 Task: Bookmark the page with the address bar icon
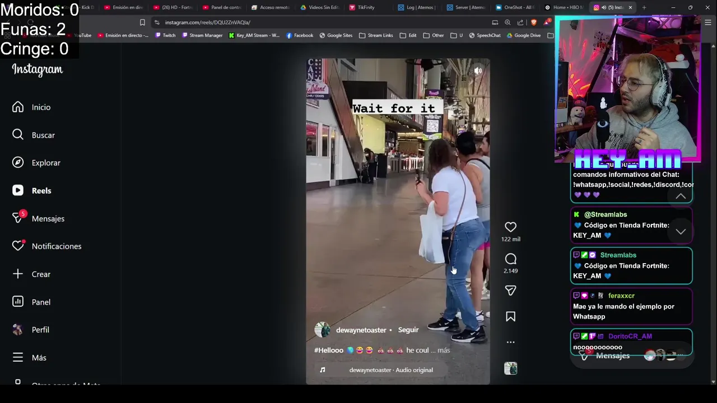(142, 22)
